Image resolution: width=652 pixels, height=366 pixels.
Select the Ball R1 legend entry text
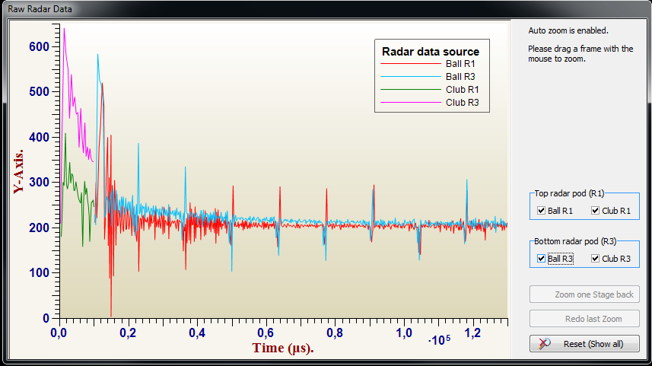[461, 64]
